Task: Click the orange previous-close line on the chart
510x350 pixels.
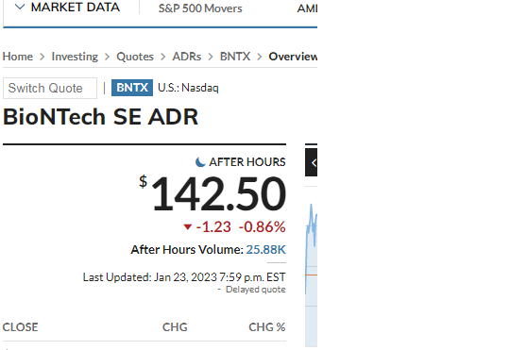Action: (312, 275)
